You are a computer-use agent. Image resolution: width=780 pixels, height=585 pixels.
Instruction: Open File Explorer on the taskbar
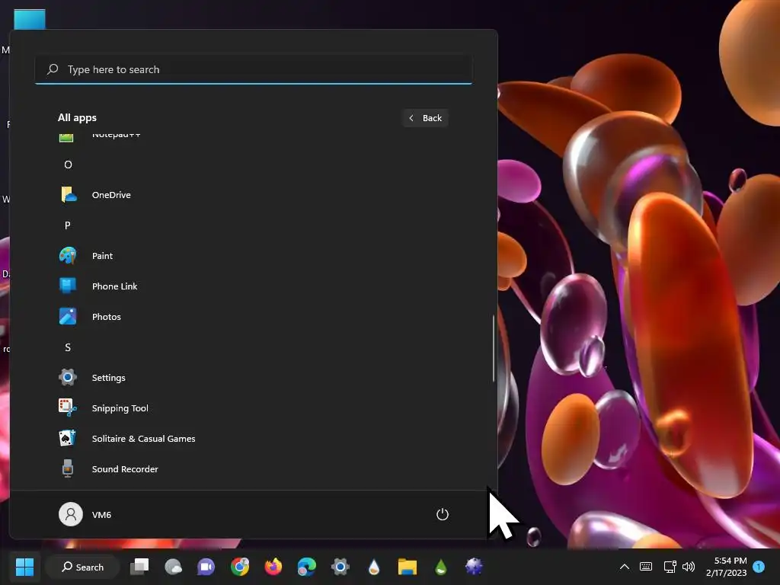click(408, 567)
